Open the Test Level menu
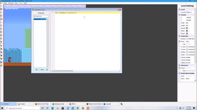 [11, 3]
